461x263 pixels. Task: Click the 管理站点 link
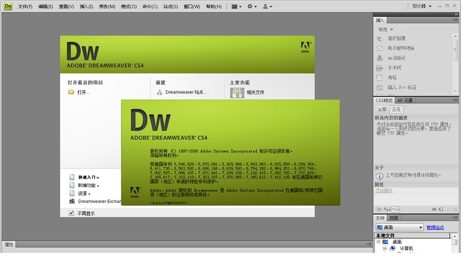(x=435, y=227)
